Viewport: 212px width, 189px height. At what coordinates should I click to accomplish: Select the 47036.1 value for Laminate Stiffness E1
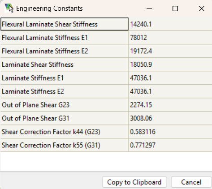tap(141, 78)
